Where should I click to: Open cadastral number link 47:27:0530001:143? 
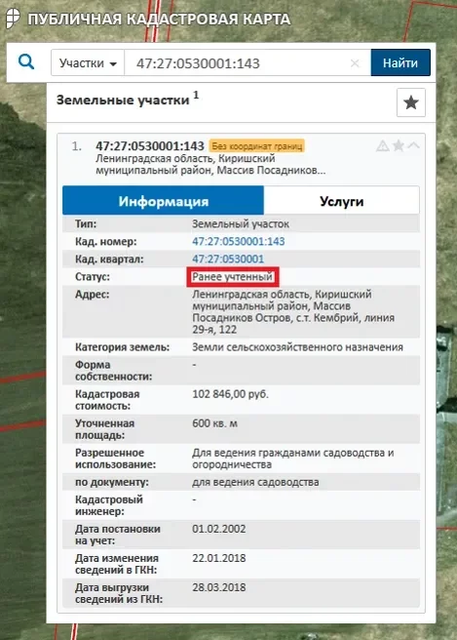coord(239,241)
